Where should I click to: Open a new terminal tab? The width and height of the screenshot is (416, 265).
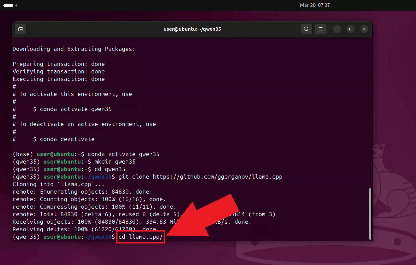click(20, 29)
